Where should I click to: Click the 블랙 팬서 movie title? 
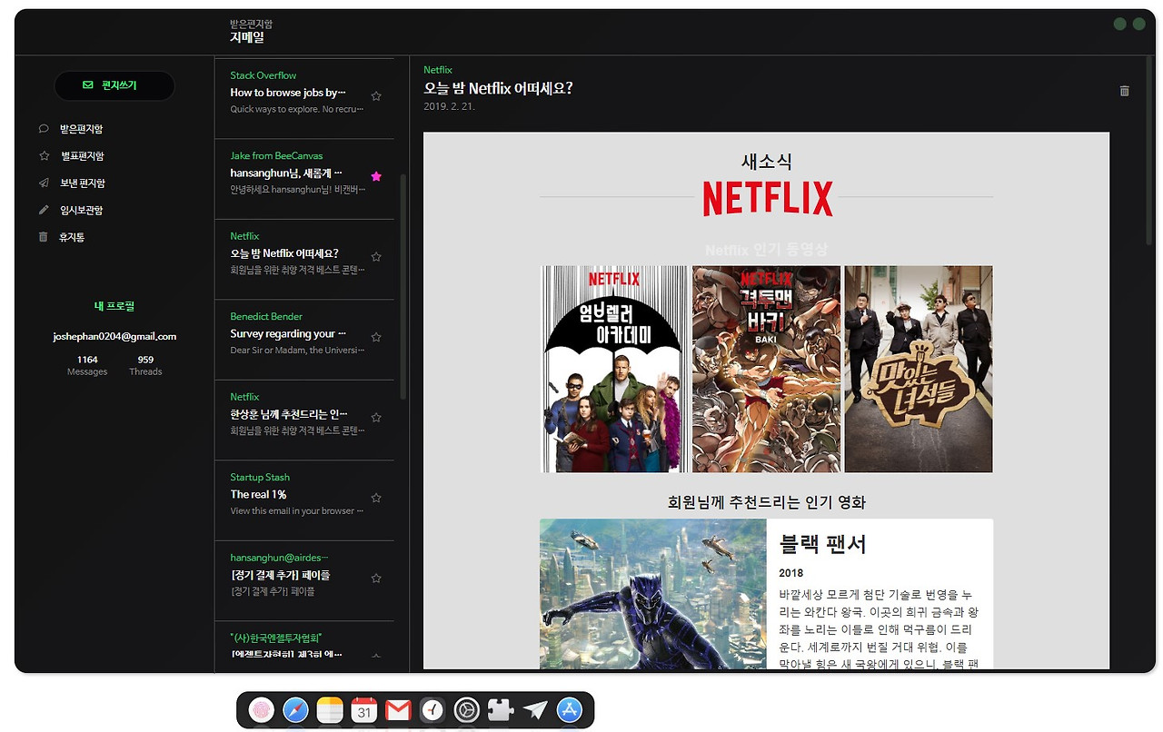pyautogui.click(x=823, y=544)
